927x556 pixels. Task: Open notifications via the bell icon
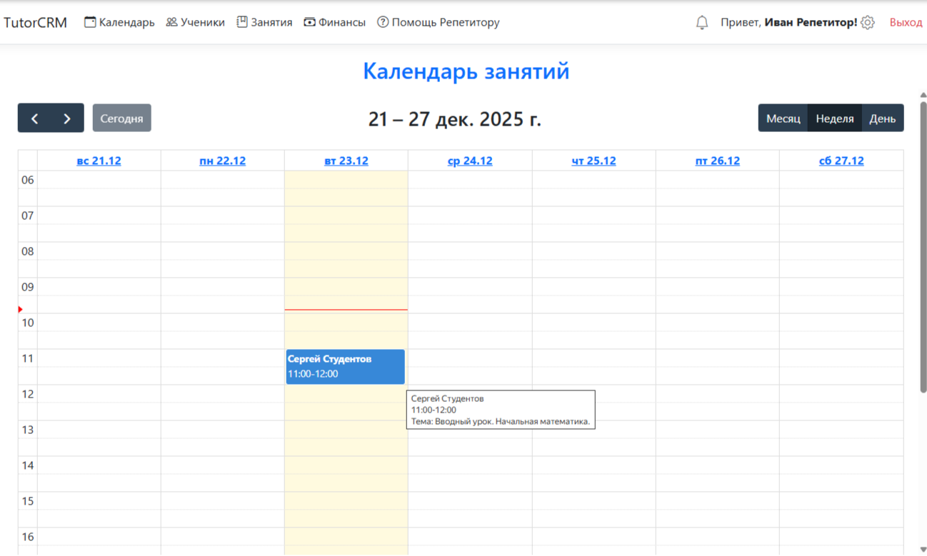tap(701, 22)
